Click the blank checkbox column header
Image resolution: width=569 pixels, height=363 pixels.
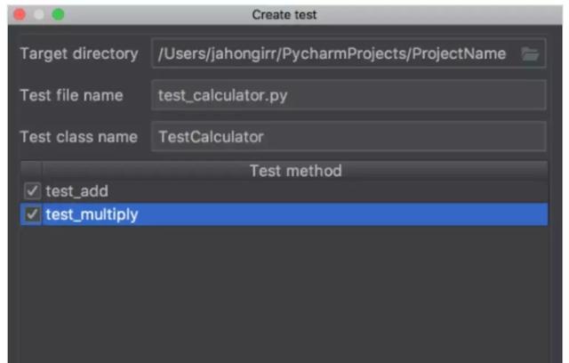pos(32,171)
